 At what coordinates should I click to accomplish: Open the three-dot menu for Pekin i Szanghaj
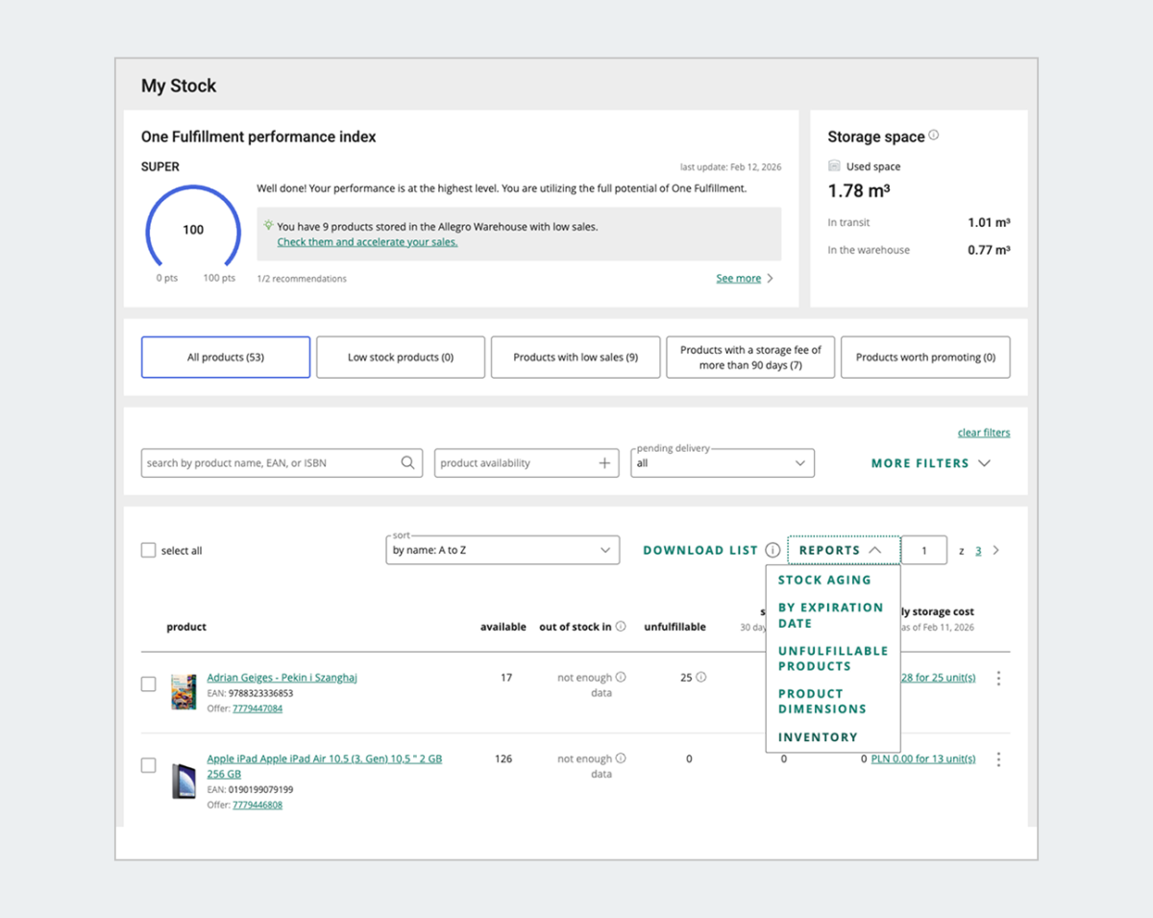point(997,678)
